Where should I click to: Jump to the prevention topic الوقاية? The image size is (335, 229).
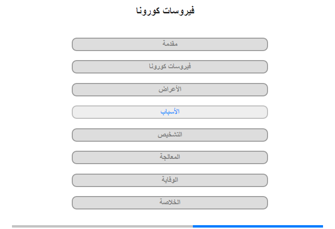point(169,180)
